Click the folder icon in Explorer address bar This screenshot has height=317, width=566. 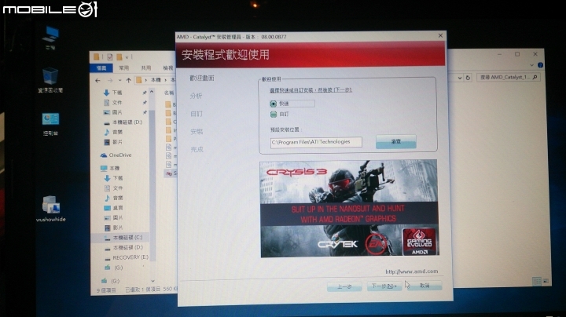pos(139,80)
